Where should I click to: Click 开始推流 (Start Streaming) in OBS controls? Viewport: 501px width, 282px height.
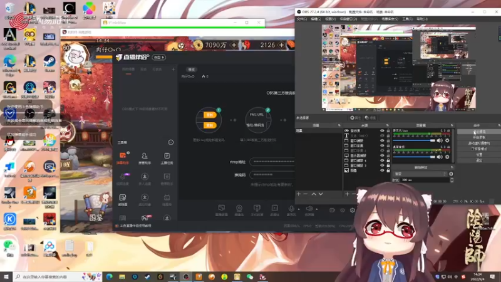pyautogui.click(x=479, y=132)
